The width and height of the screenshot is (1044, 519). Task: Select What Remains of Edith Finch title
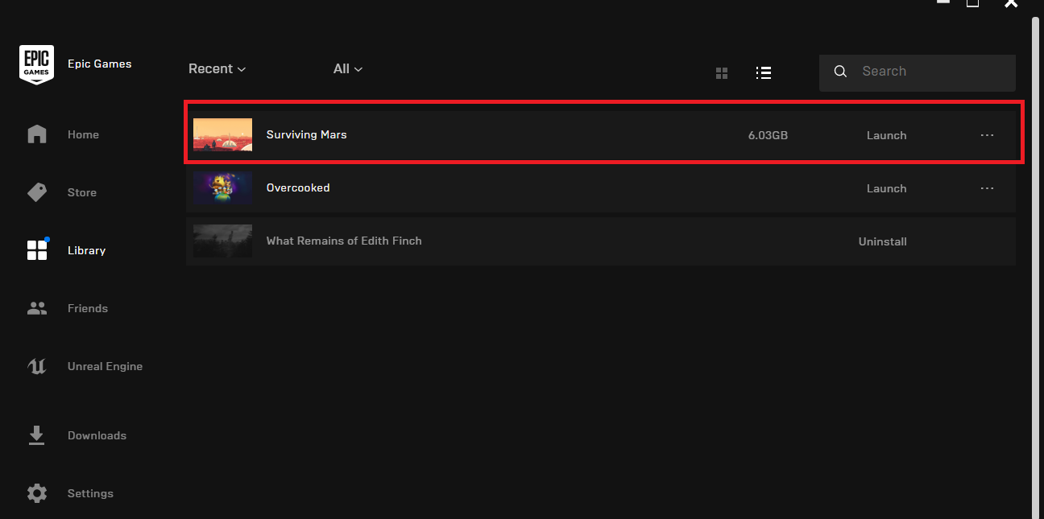(x=344, y=241)
